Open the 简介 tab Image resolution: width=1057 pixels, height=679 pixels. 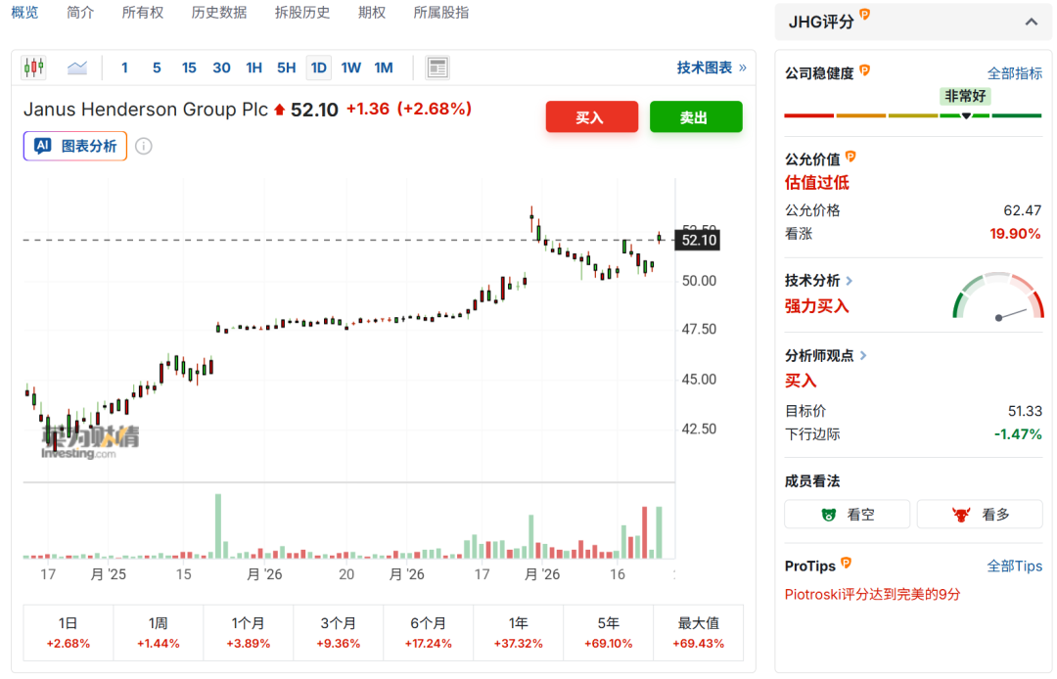coord(80,12)
